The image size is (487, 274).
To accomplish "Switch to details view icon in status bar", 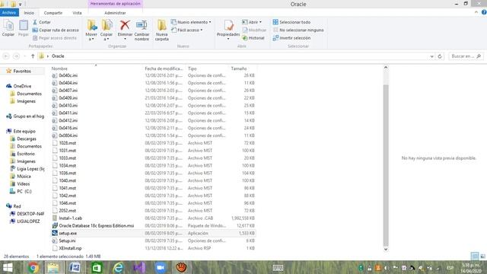I will point(475,256).
